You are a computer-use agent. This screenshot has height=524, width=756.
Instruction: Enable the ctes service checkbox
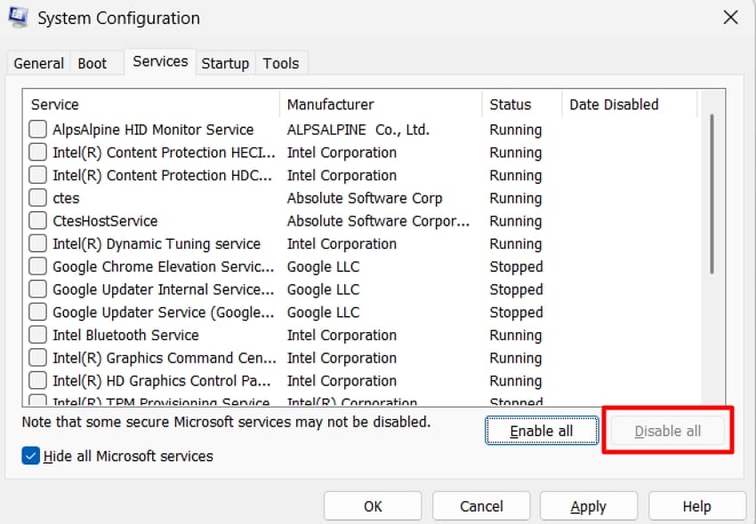[x=37, y=198]
